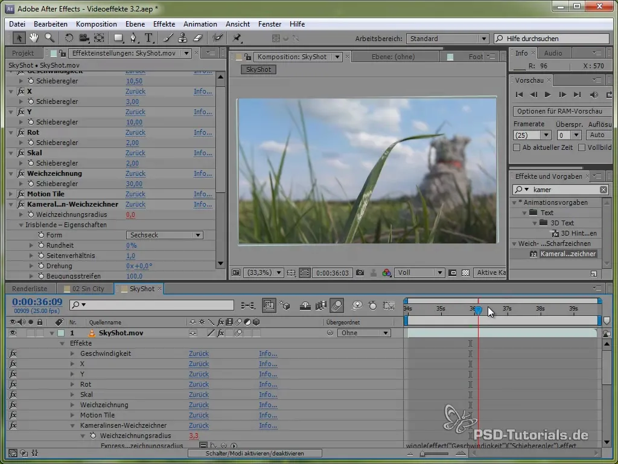This screenshot has width=618, height=464.
Task: Open Optionen für RAM-Vorschau button
Action: (563, 111)
